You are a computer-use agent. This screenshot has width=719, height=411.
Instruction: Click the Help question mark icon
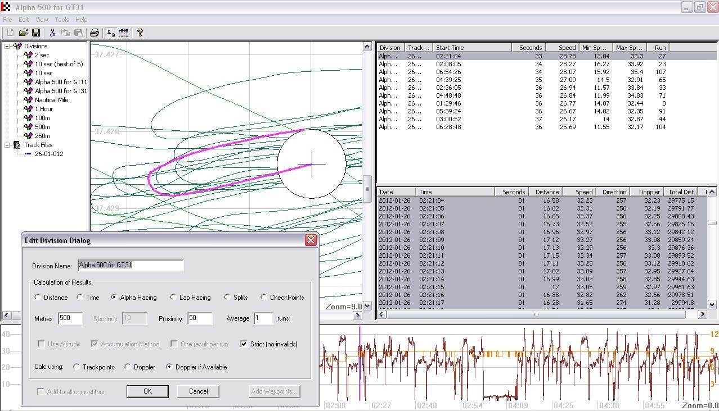click(140, 33)
